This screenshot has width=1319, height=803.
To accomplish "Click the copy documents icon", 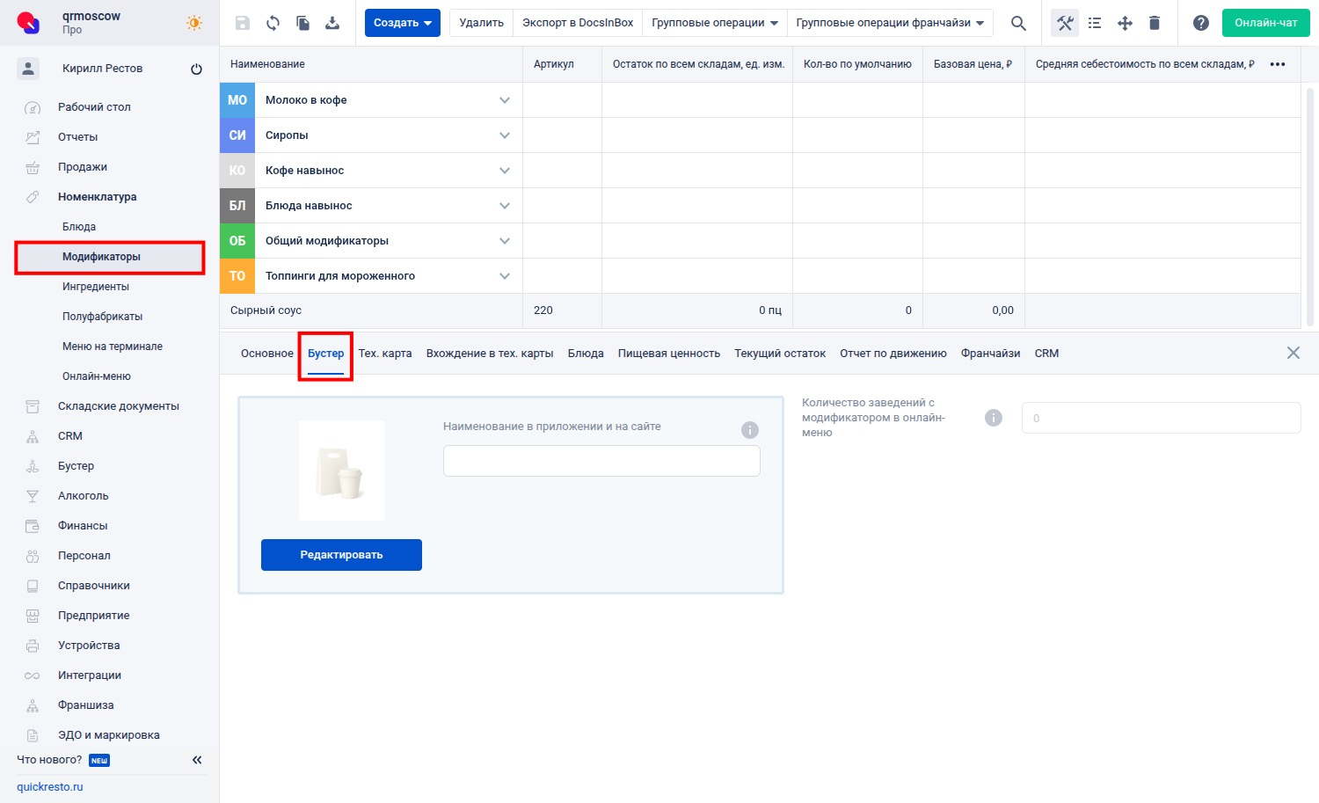I will coord(302,23).
